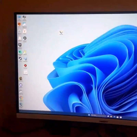
Task: Click the last round taskbar icon
Action: tap(121, 117)
